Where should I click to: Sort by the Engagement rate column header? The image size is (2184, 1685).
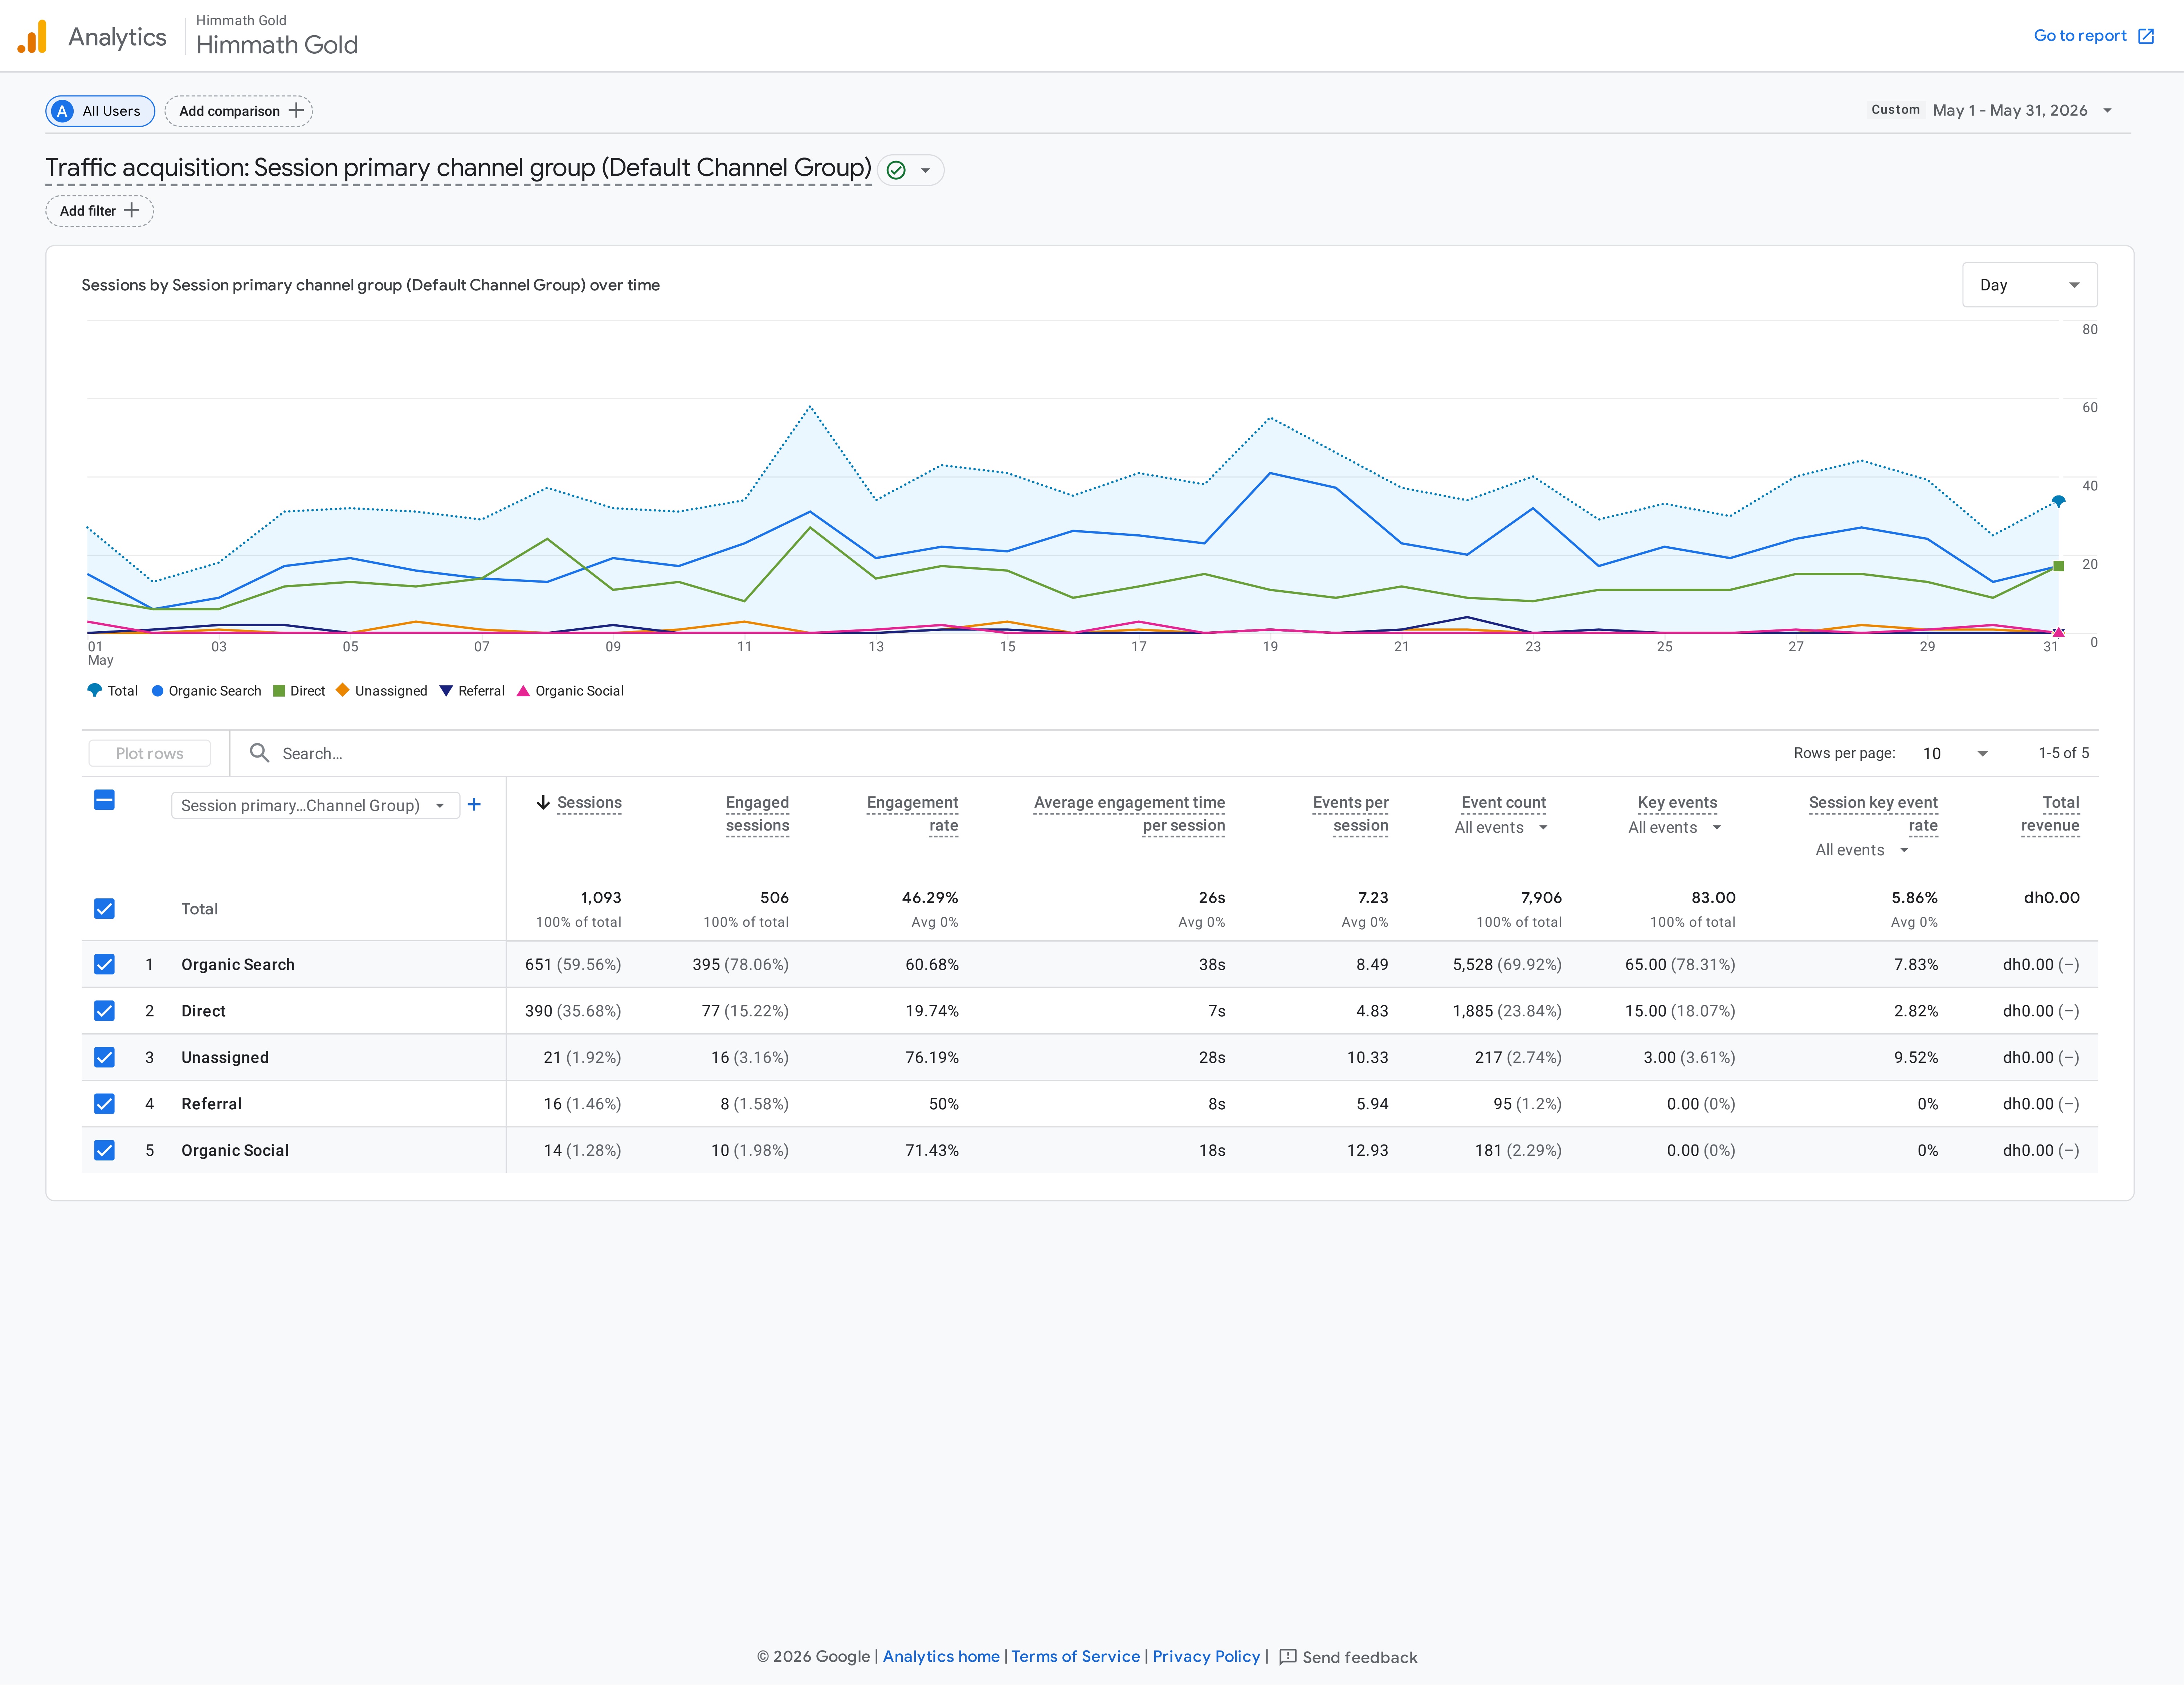coord(912,814)
